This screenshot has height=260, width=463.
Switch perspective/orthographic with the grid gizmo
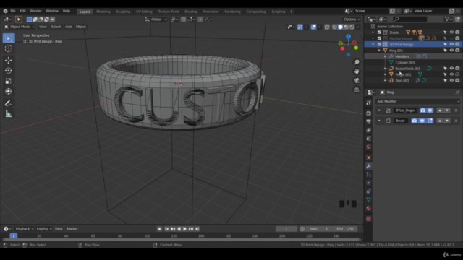coord(357,90)
